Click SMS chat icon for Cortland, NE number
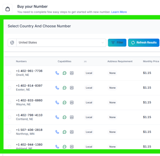The image size is (160, 156). pos(64,117)
